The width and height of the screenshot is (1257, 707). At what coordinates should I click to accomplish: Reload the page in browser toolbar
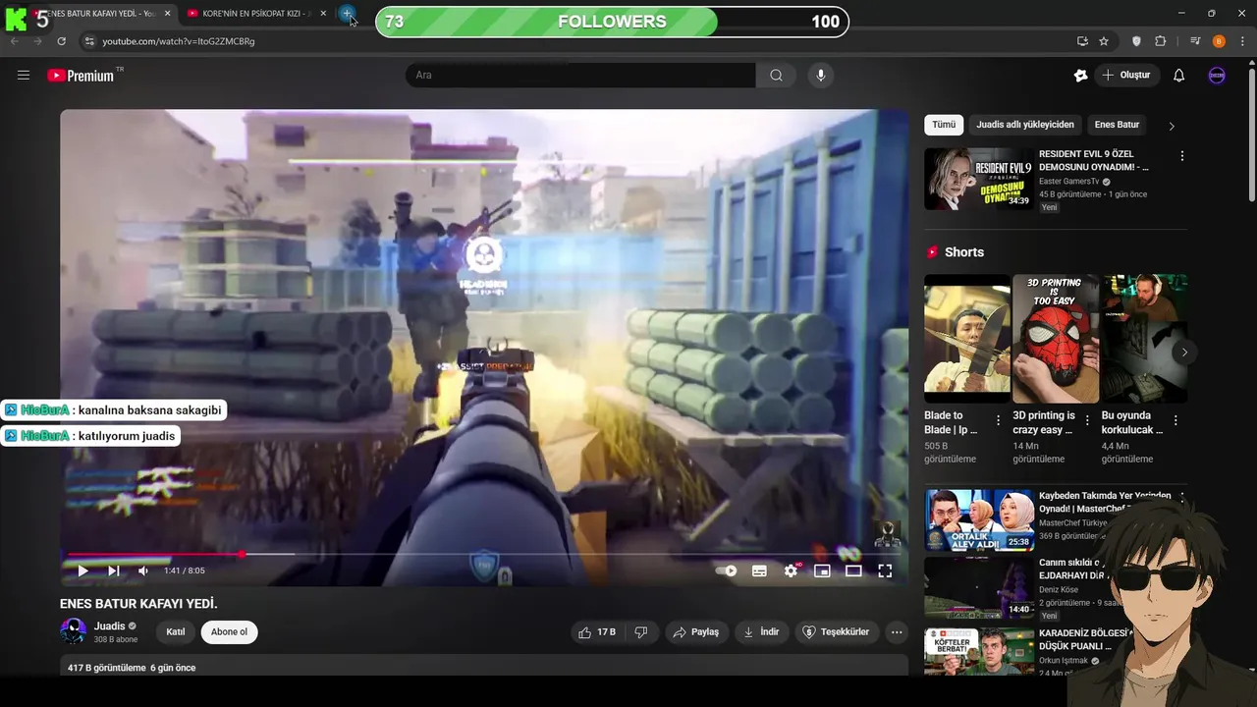click(61, 41)
